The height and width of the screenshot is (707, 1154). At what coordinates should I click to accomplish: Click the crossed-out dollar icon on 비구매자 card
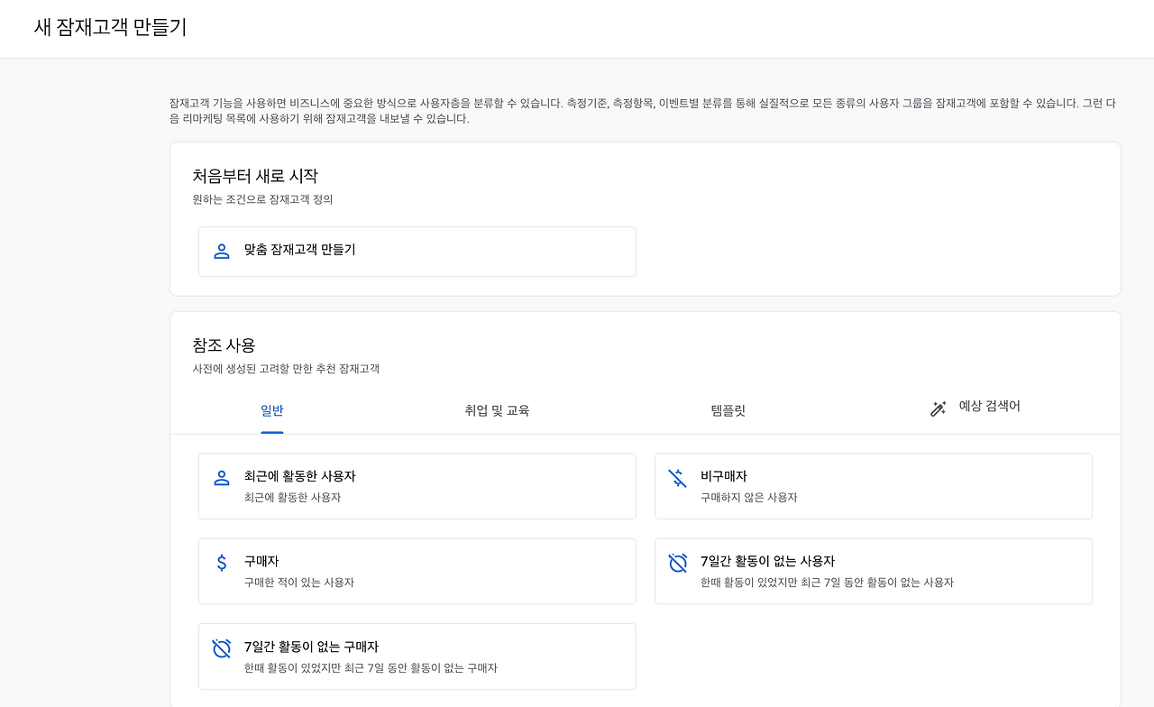pos(678,477)
